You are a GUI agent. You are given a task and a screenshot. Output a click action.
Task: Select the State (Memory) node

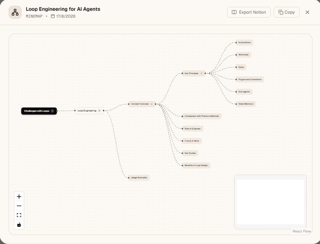pyautogui.click(x=246, y=104)
